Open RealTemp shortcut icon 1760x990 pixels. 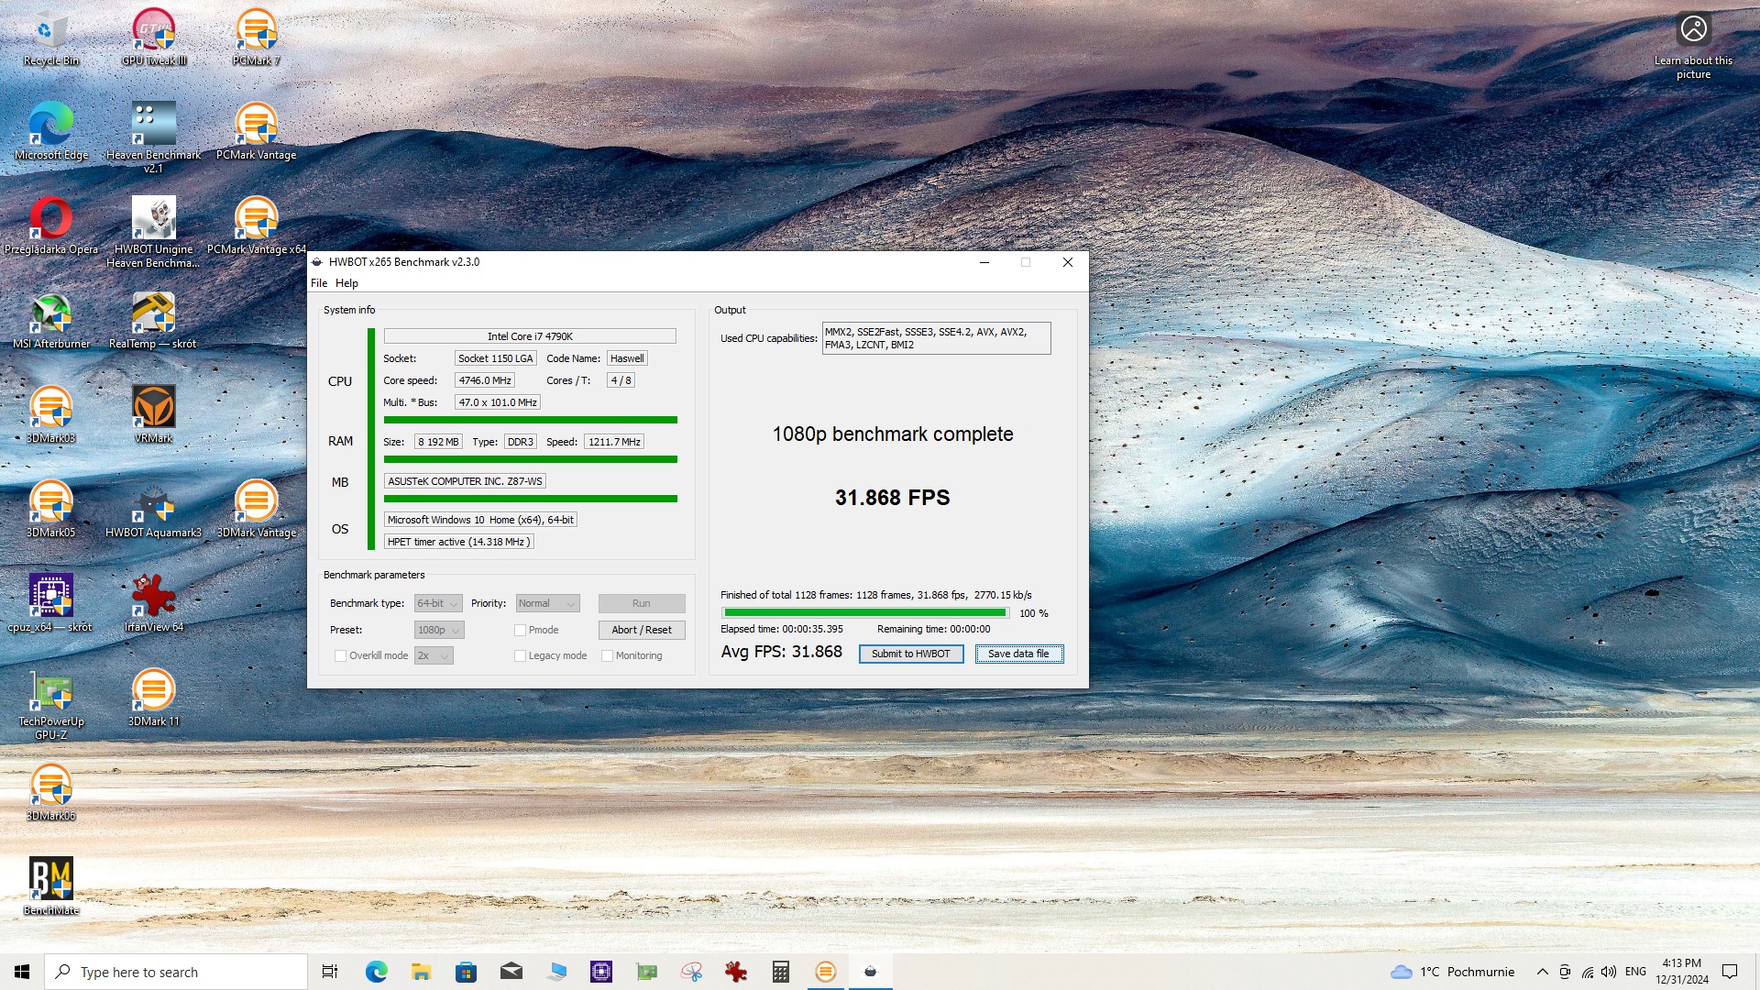click(154, 321)
